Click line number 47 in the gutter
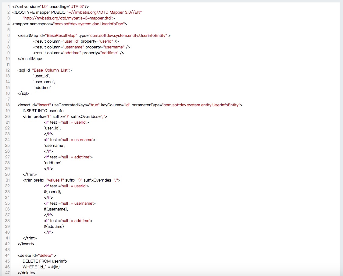The width and height of the screenshot is (343, 276). coord(8,273)
